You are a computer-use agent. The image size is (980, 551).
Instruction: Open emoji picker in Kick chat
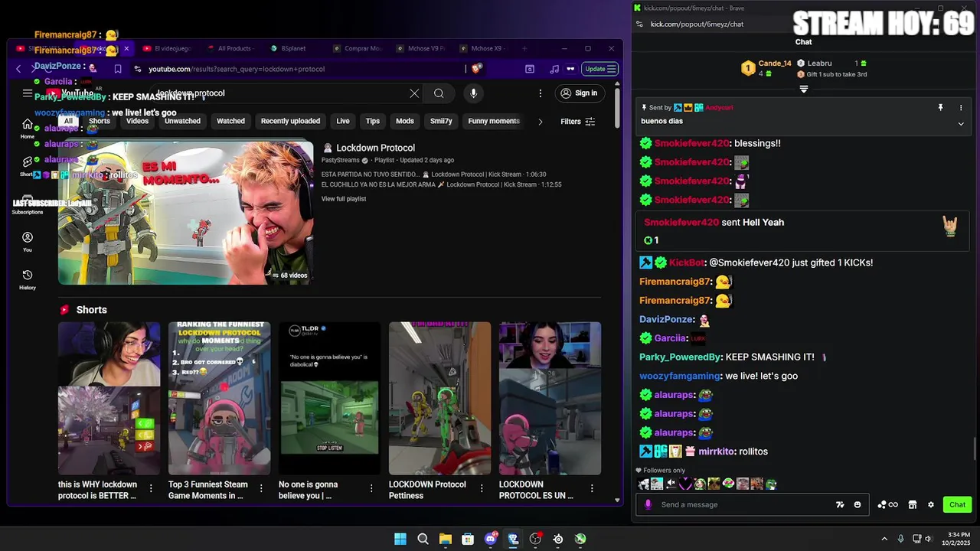coord(857,504)
